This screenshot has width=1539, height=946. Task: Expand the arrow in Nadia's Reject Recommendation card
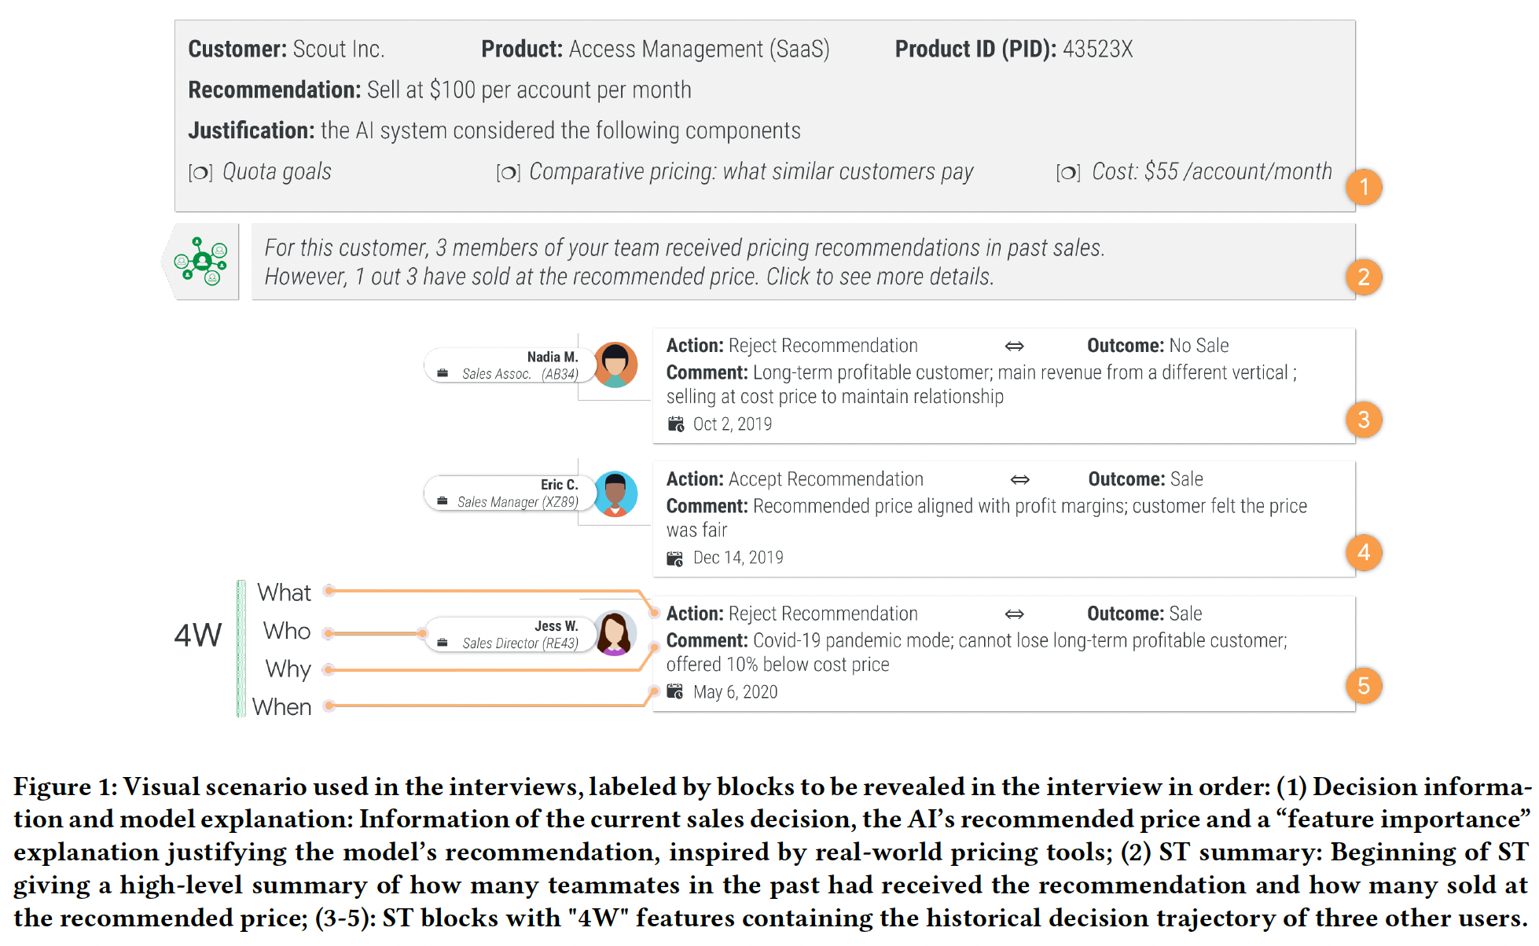[1015, 346]
